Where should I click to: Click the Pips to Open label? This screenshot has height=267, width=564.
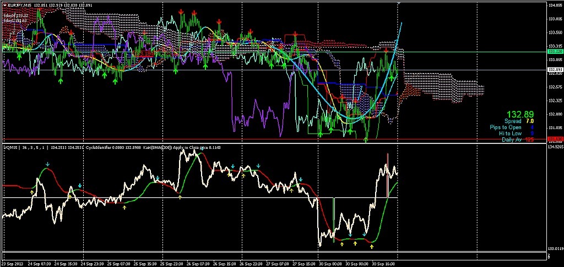tap(506, 127)
